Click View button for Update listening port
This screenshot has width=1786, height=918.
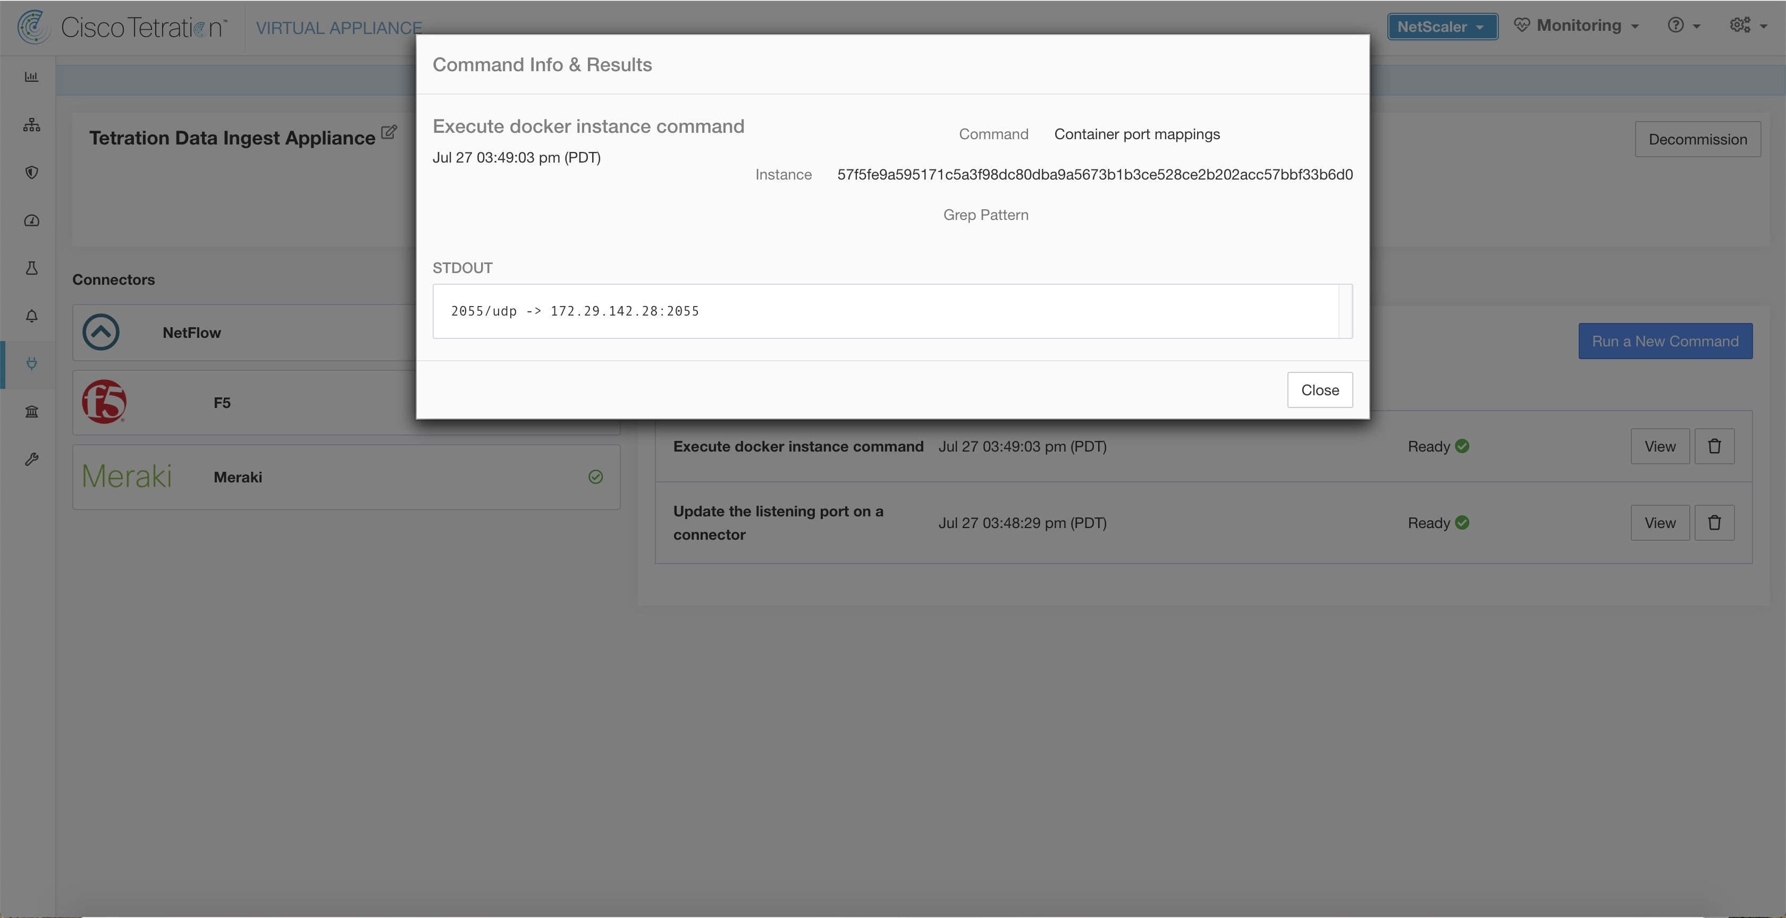1659,522
